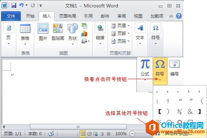This screenshot has height=138, width=207.
Task: Insert a chart icon
Action: 84,34
